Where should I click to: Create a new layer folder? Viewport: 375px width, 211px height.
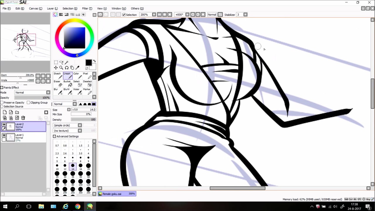point(17,112)
